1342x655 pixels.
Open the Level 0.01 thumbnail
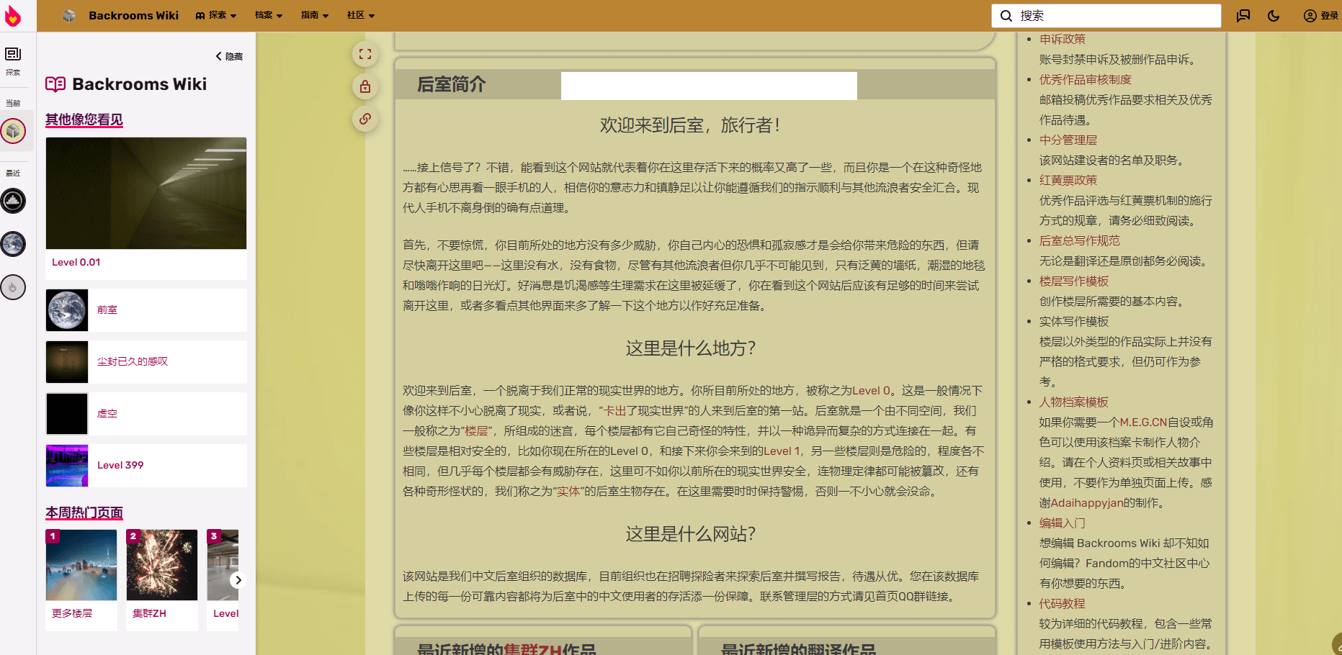click(x=146, y=193)
